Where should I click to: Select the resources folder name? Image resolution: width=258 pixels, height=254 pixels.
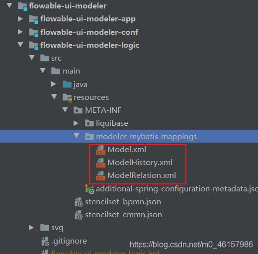coord(91,97)
